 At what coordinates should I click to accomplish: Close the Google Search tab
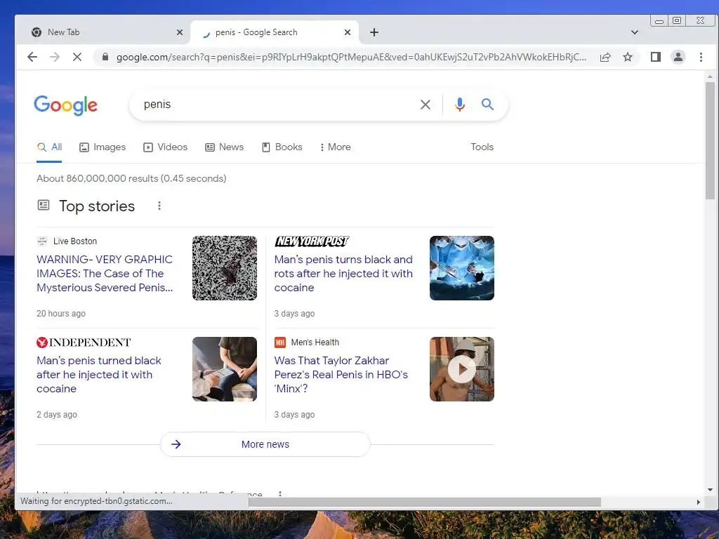click(348, 32)
